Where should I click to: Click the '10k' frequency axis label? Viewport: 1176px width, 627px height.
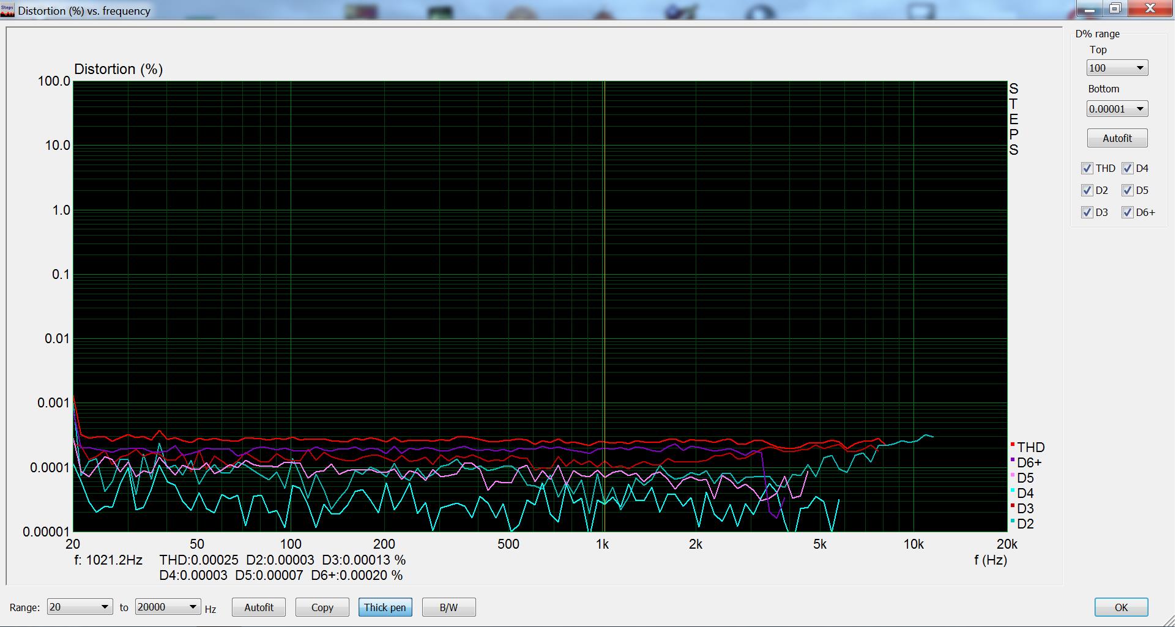click(914, 544)
